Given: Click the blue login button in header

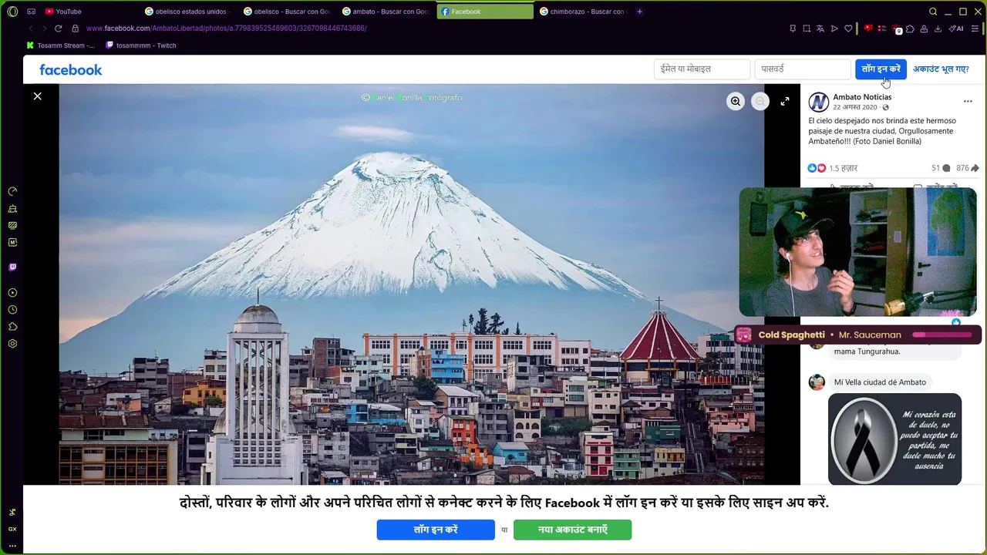Looking at the screenshot, I should click(881, 69).
